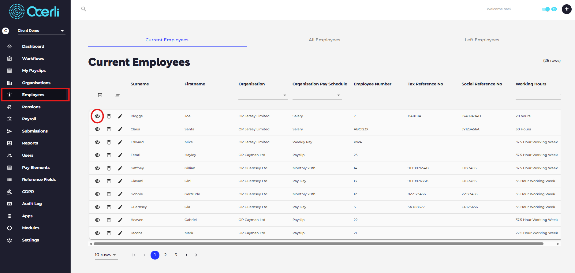This screenshot has width=575, height=273.
Task: View Jacobs employee via eye icon
Action: (x=97, y=233)
